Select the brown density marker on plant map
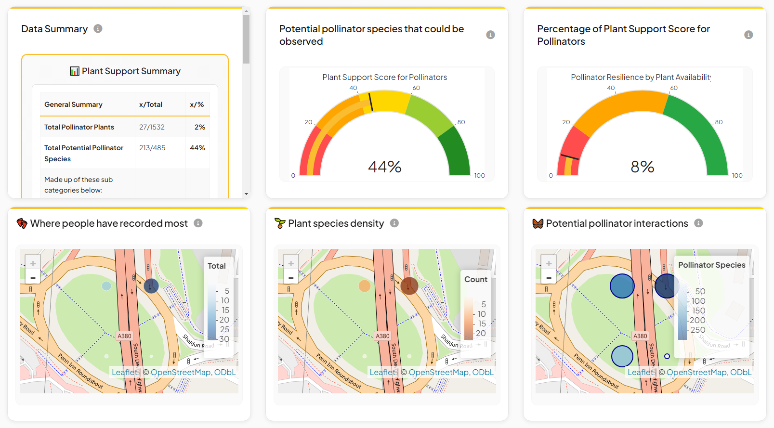 (x=409, y=286)
